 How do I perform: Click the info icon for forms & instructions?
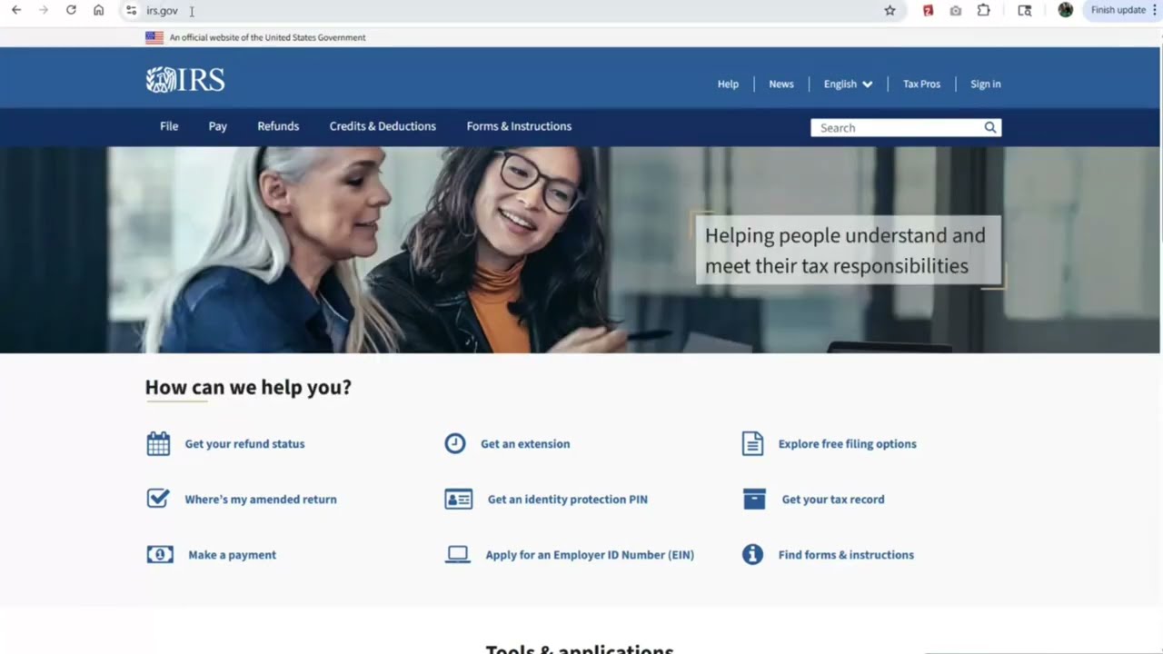[752, 554]
